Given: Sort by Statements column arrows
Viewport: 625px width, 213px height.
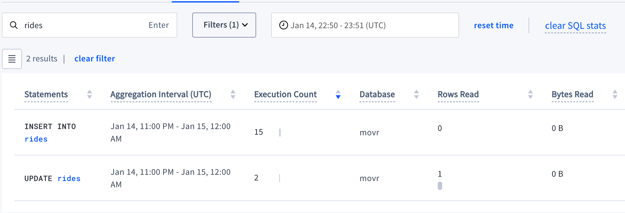Looking at the screenshot, I should pyautogui.click(x=90, y=94).
